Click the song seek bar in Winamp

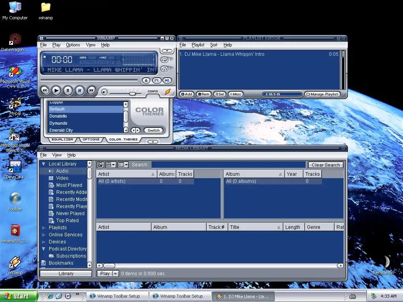89,80
